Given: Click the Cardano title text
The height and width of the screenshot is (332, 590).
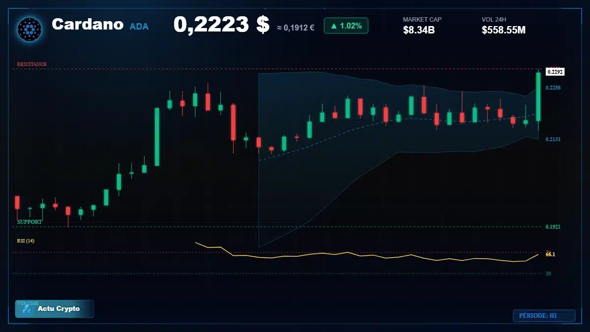Looking at the screenshot, I should point(88,24).
